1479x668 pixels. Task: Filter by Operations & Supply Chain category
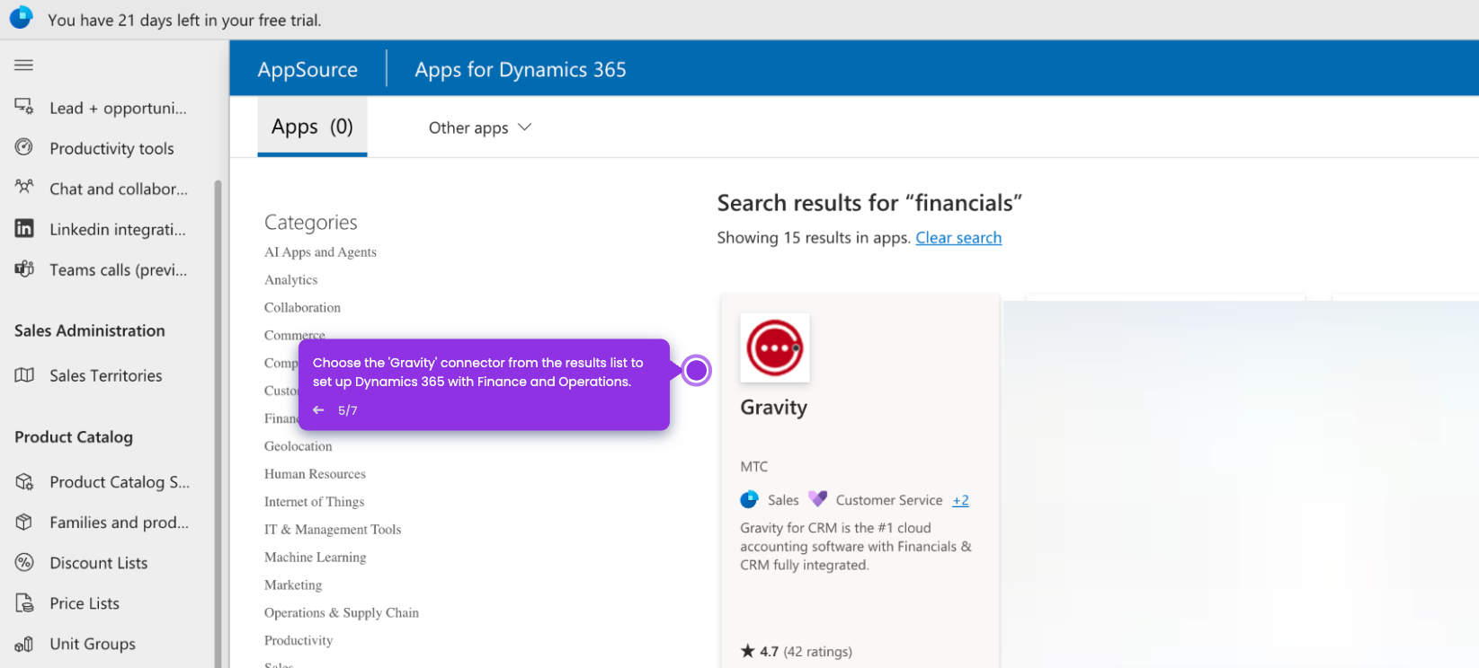(x=342, y=613)
